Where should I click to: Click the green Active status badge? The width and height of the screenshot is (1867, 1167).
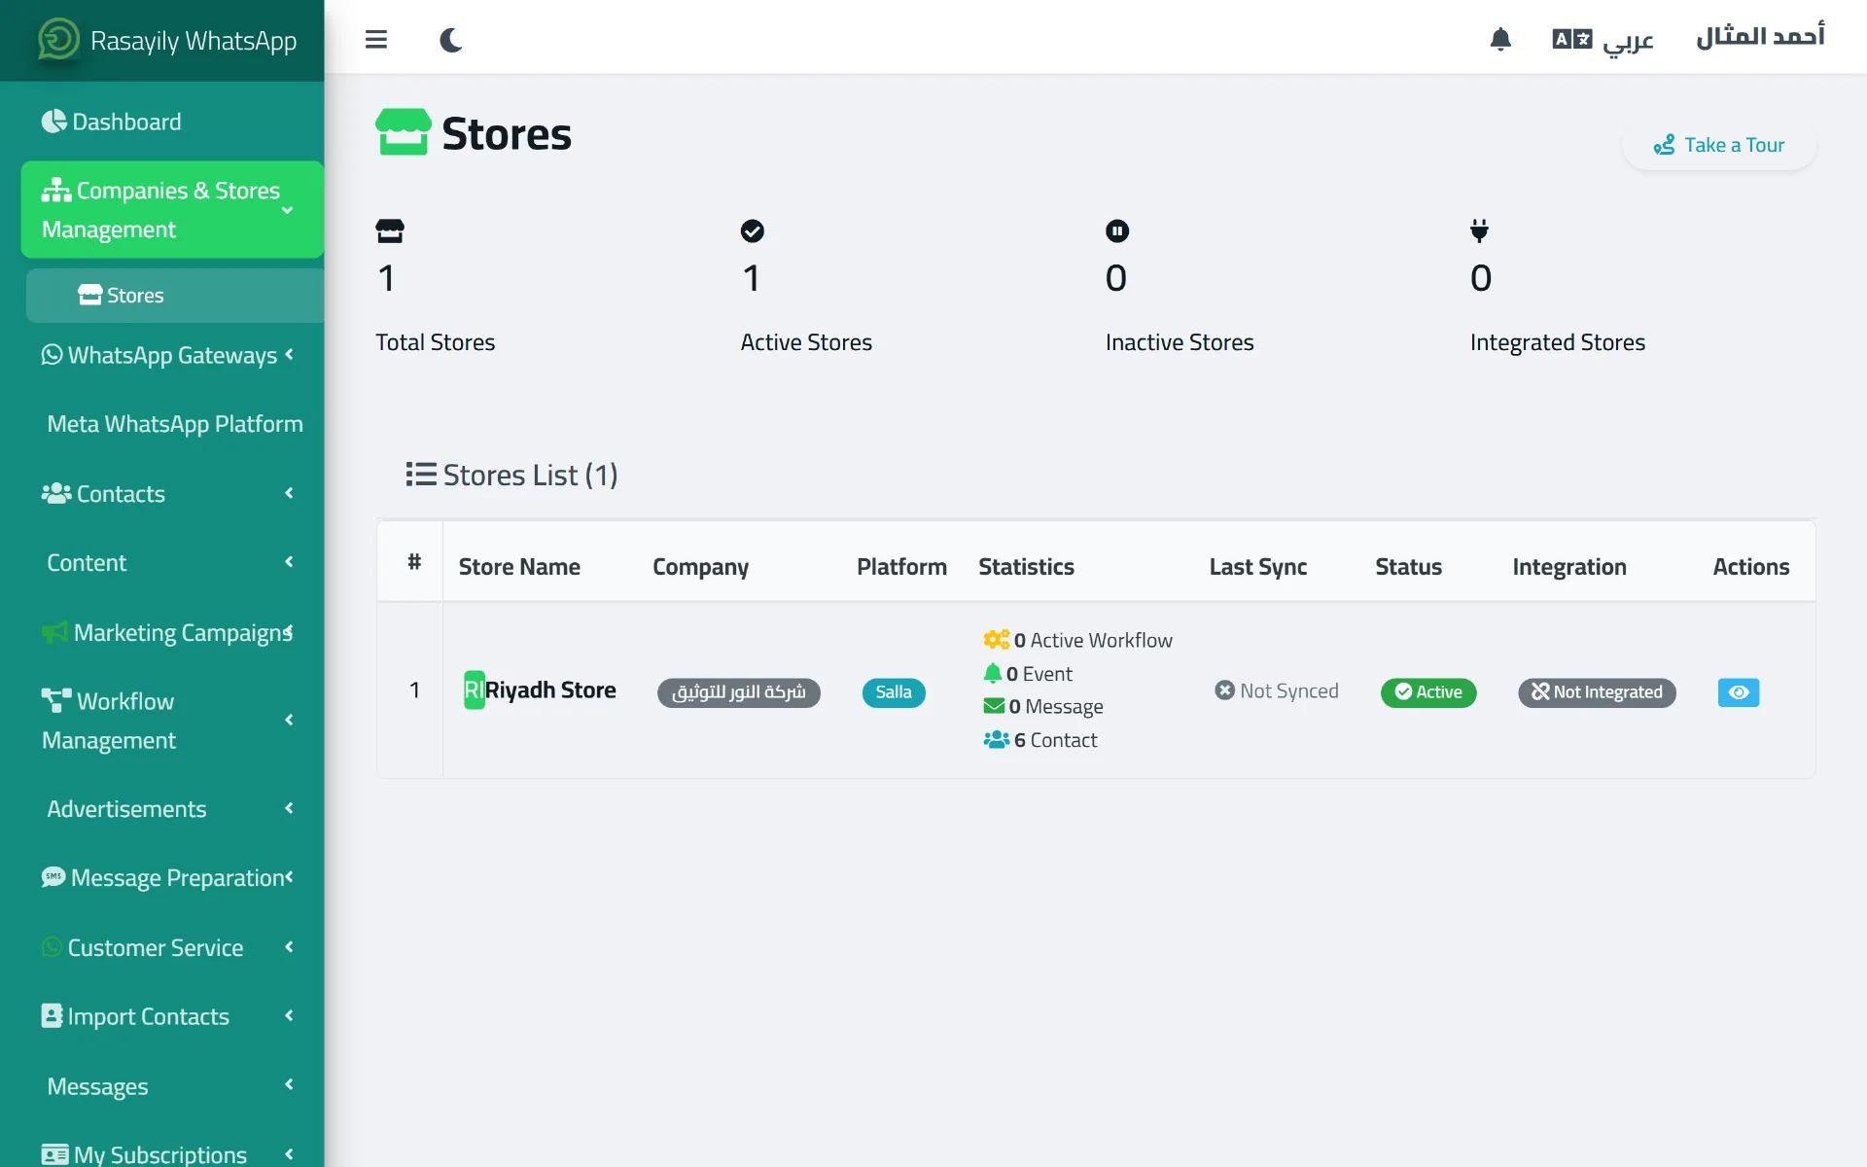click(1428, 692)
